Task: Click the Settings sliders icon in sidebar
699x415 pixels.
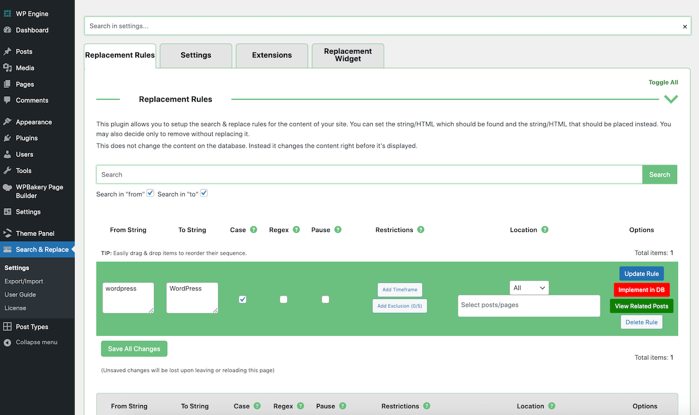Action: [7, 212]
